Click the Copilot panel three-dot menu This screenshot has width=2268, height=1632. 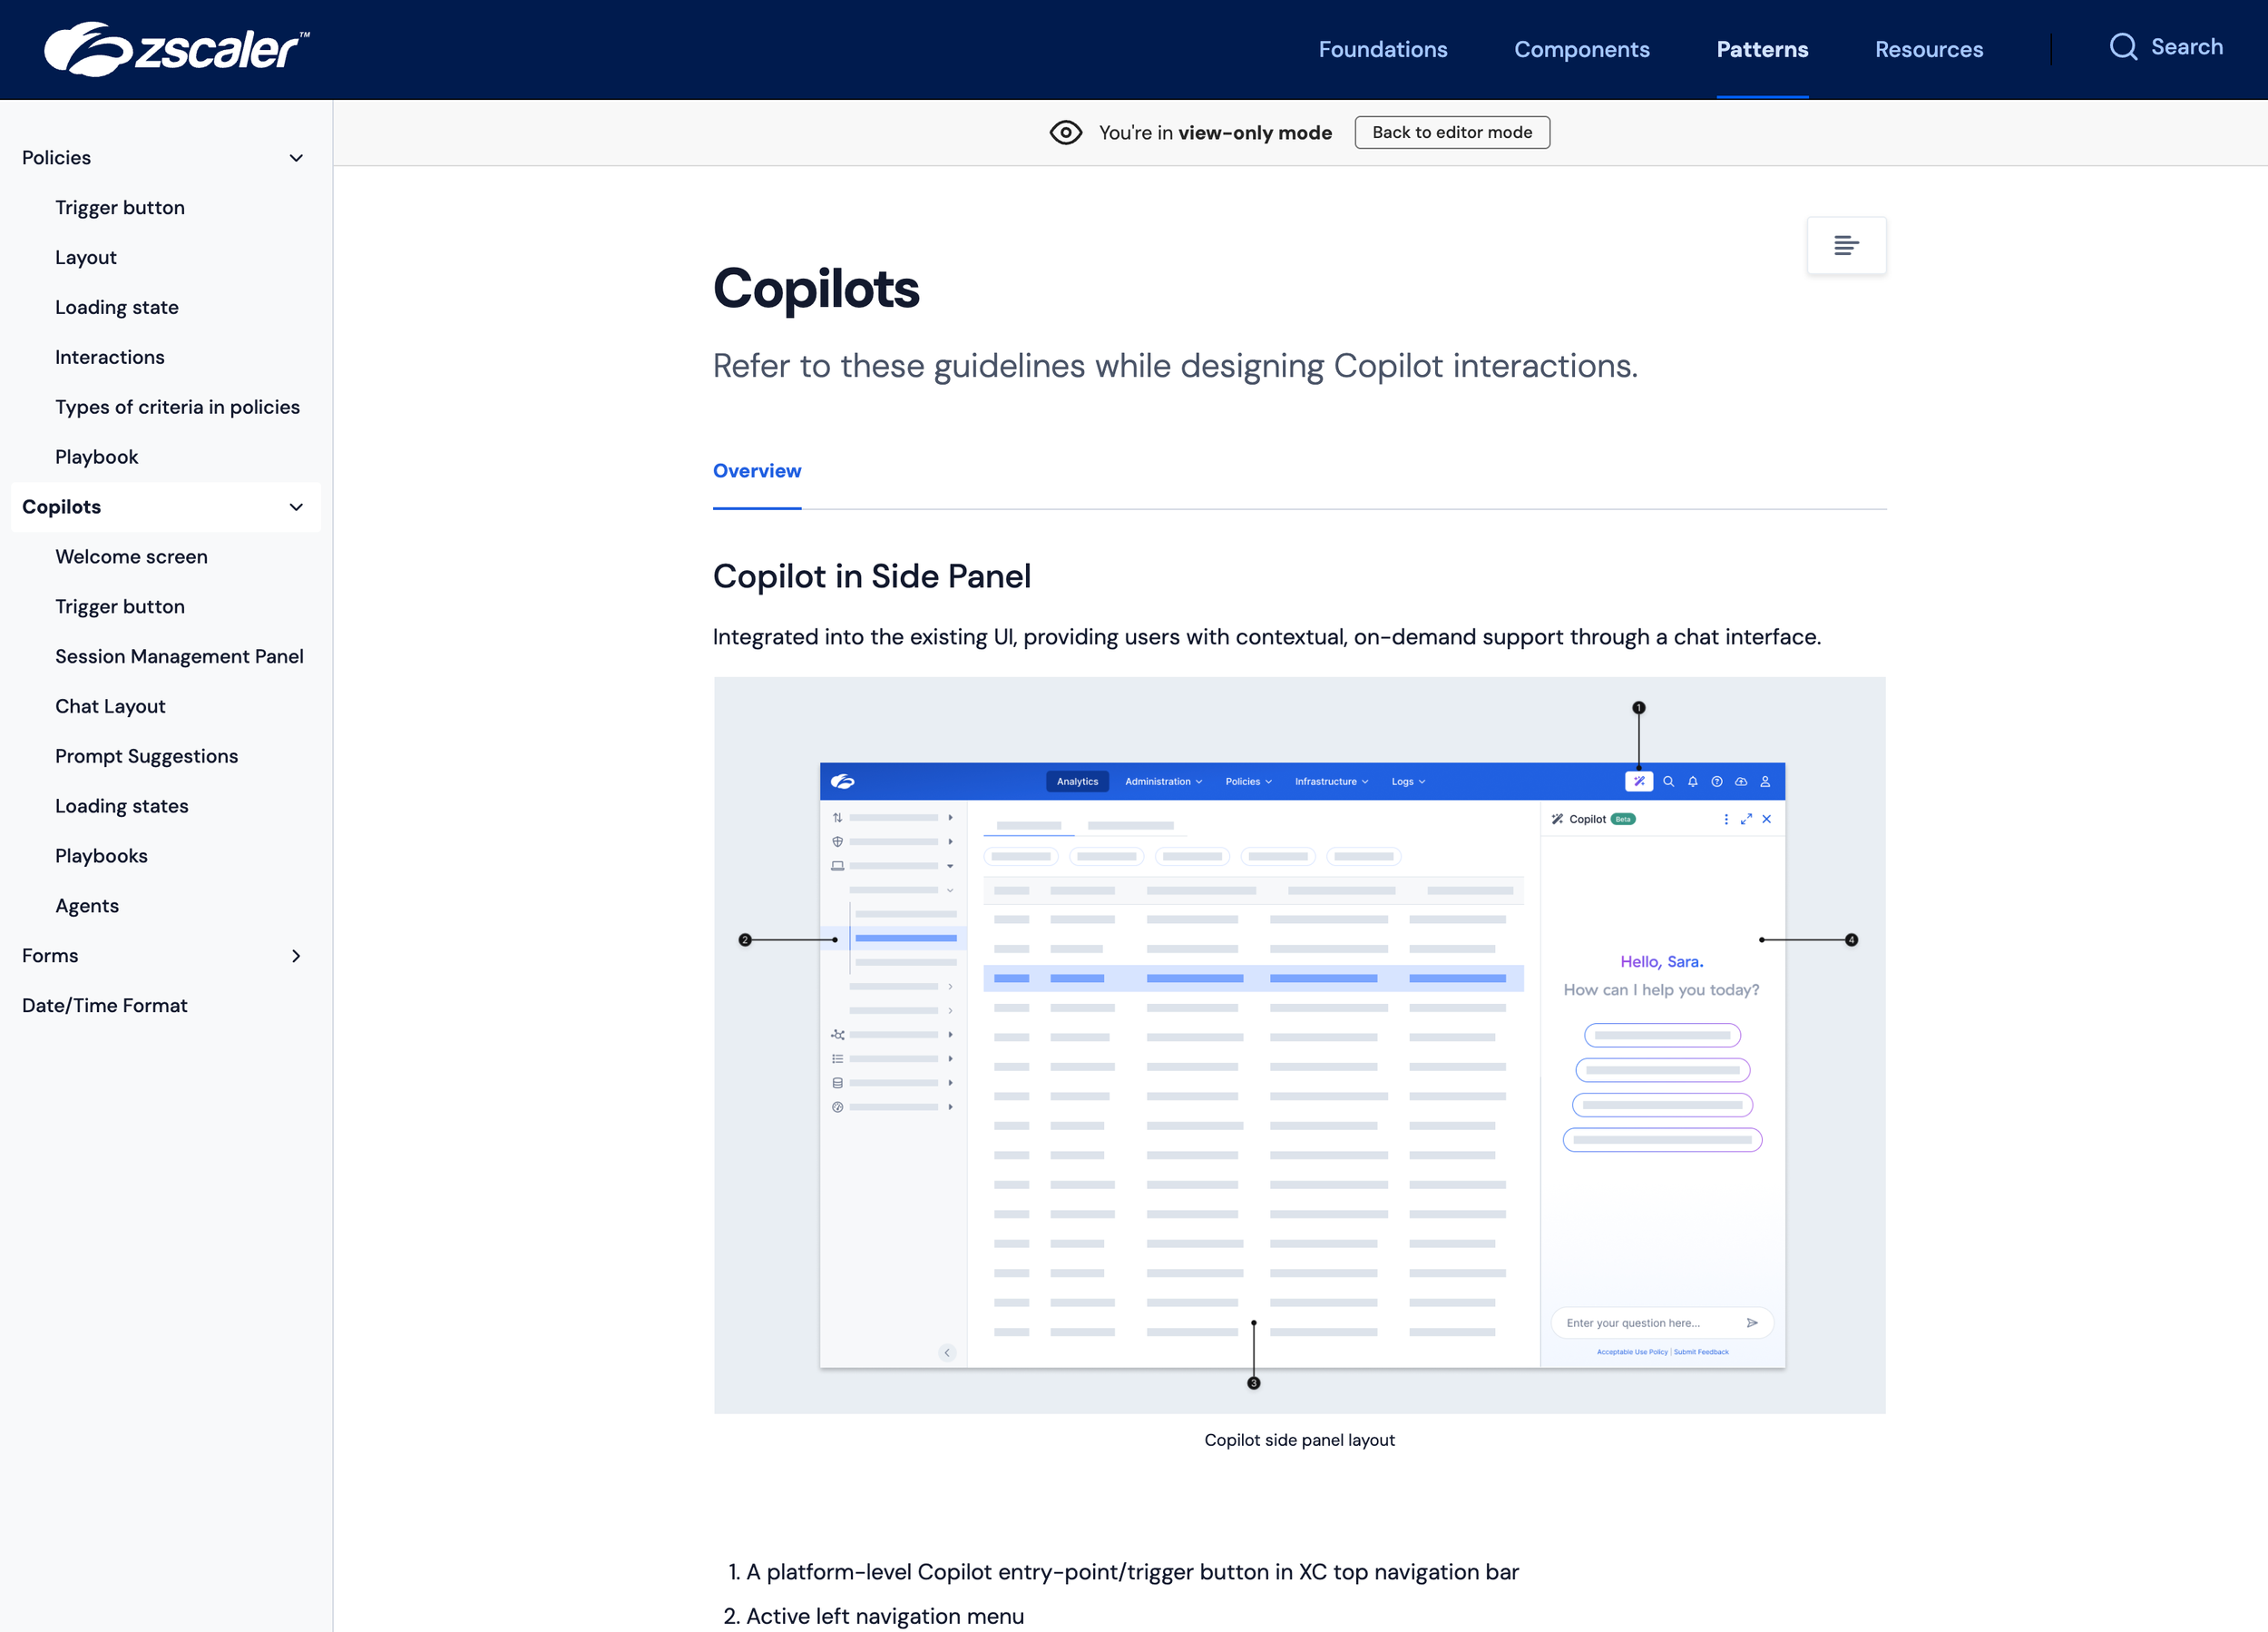(x=1726, y=819)
